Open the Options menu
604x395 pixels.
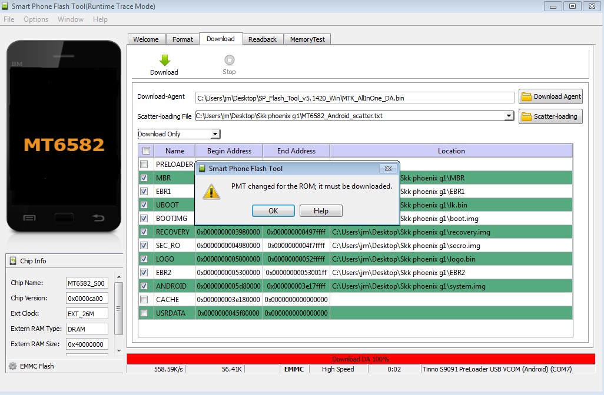coord(36,19)
